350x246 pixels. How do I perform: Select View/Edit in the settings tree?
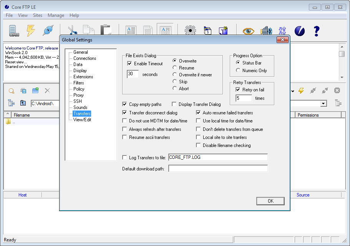coord(82,119)
